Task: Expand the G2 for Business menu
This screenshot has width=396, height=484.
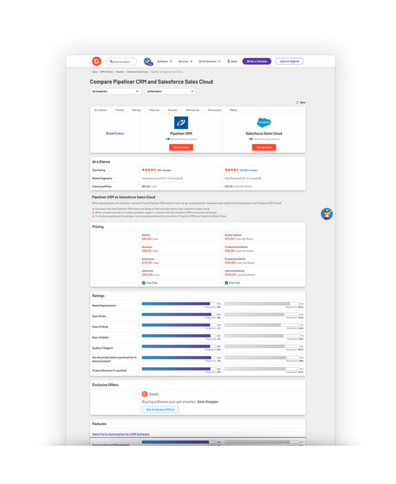Action: click(210, 61)
